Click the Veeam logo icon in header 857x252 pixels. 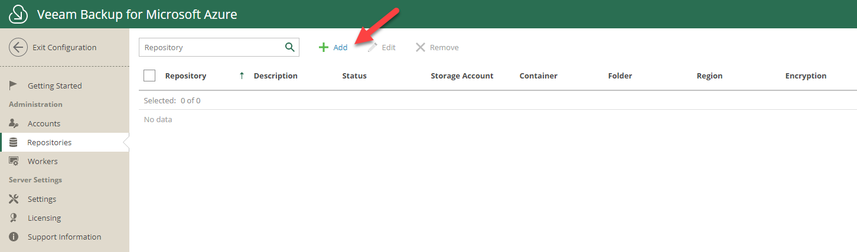[x=19, y=14]
